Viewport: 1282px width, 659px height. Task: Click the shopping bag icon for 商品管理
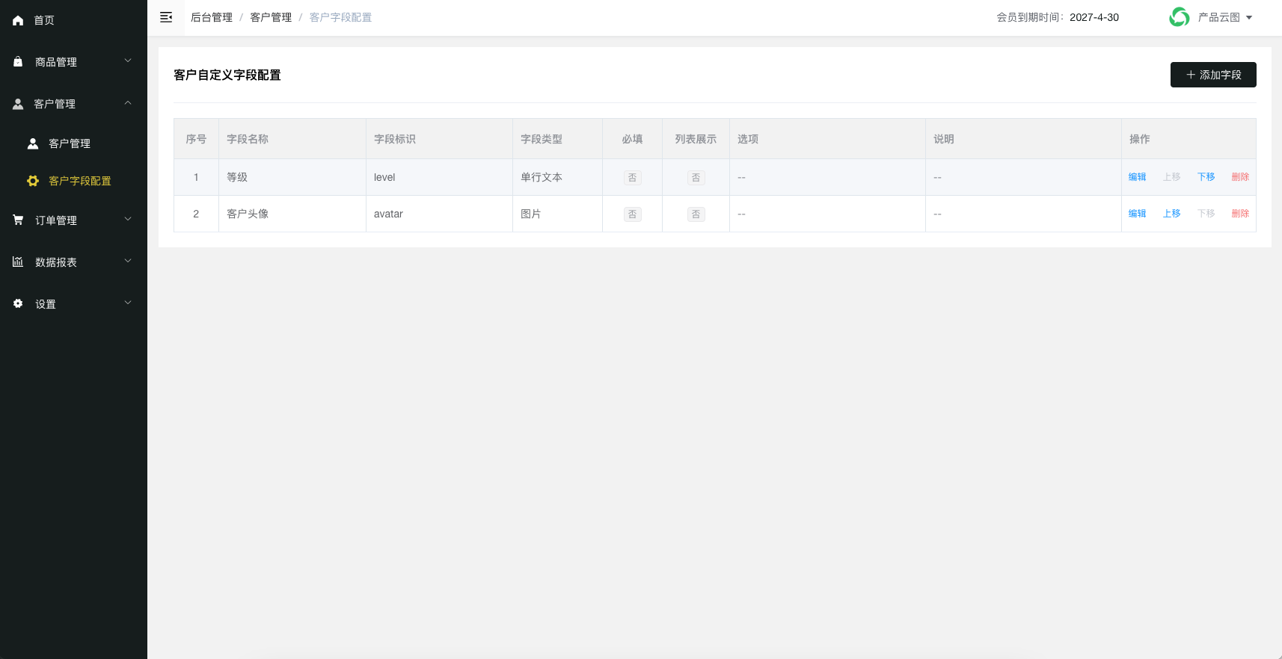click(18, 62)
